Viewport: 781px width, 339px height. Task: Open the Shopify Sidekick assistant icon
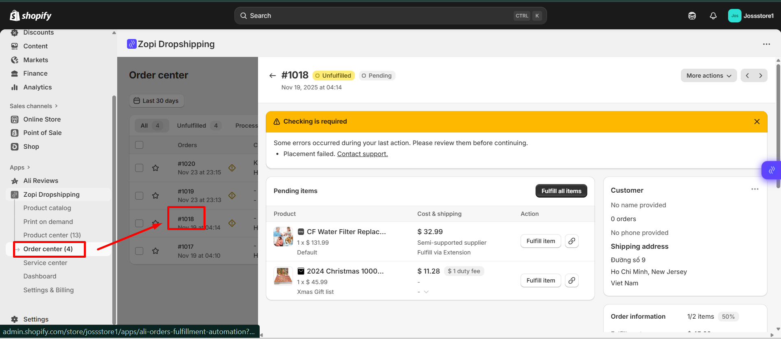click(692, 16)
